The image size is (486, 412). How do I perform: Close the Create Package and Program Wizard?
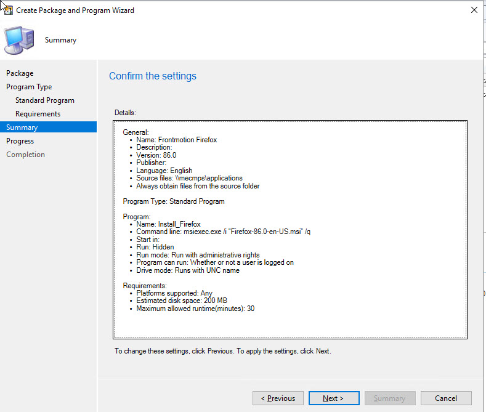pos(473,10)
